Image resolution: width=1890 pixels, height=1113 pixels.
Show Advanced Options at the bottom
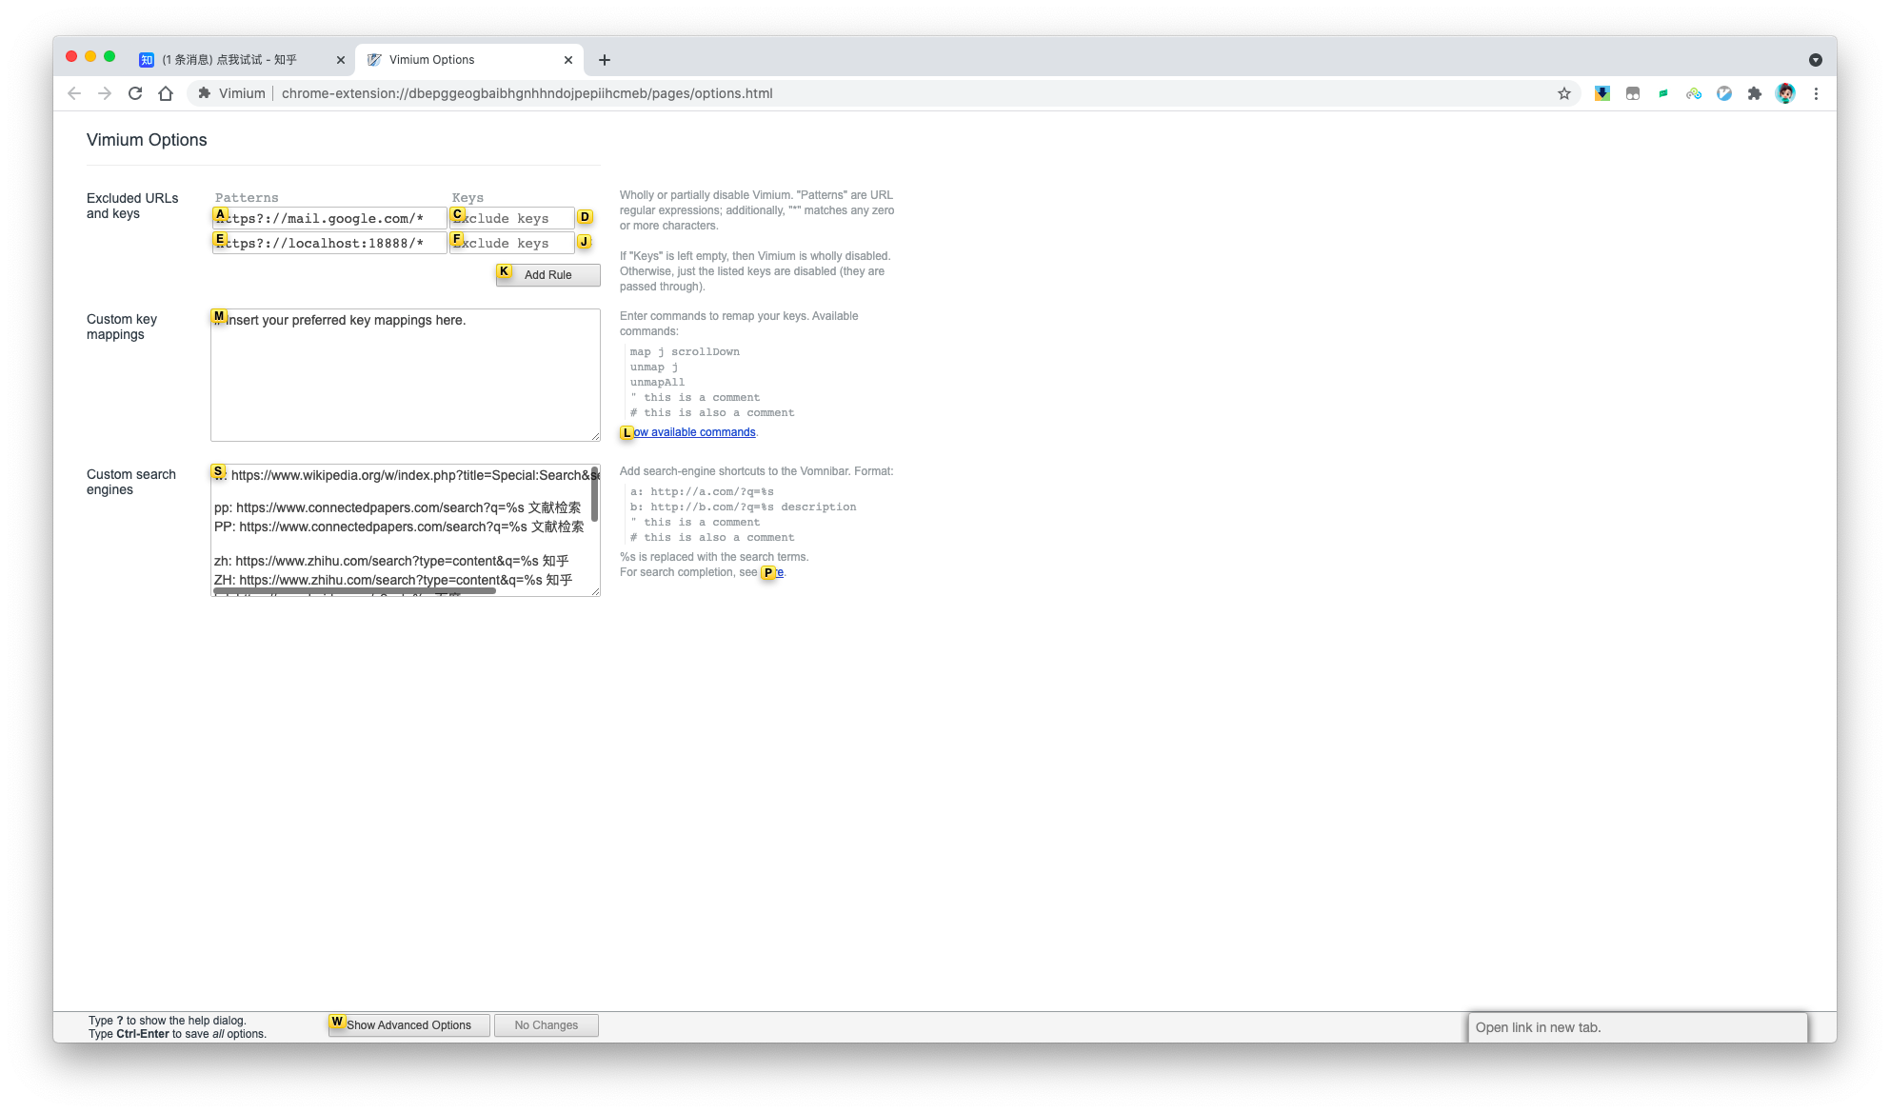[408, 1025]
